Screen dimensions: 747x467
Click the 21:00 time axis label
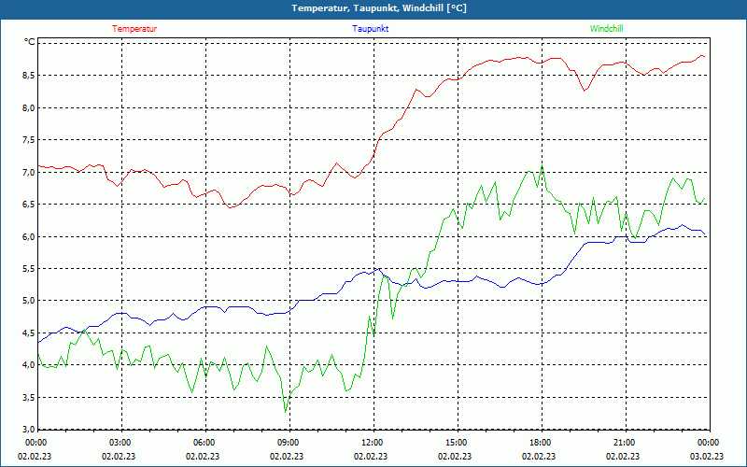624,443
